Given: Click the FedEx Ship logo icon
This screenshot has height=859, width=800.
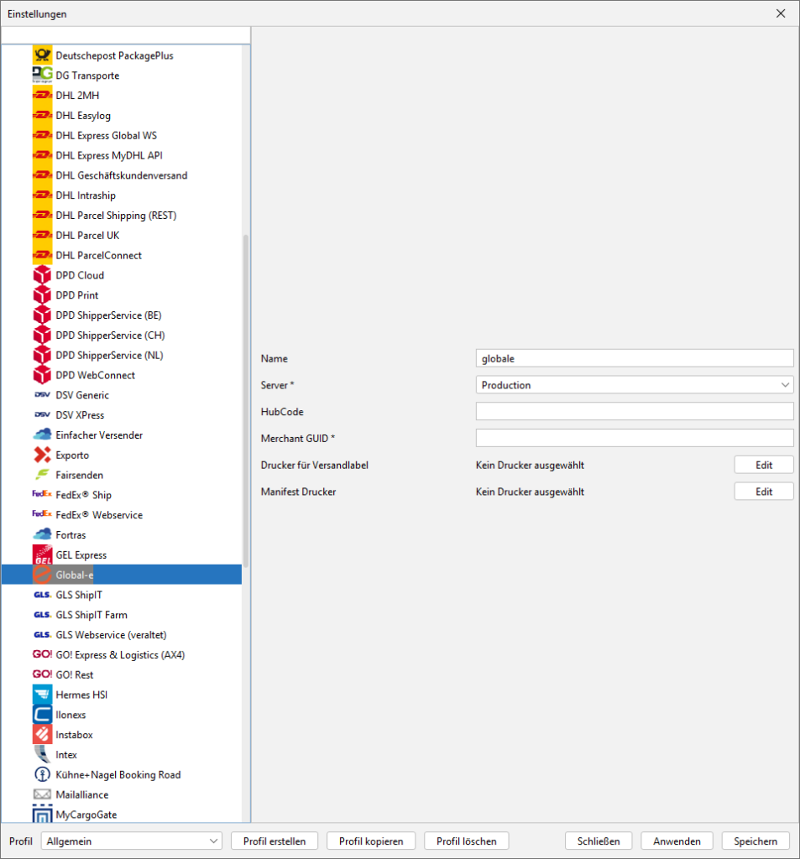Looking at the screenshot, I should (x=42, y=494).
